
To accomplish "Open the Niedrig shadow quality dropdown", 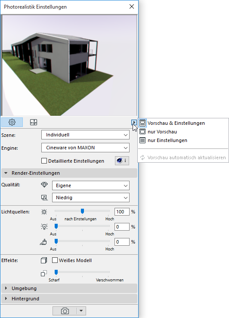I will [91, 198].
